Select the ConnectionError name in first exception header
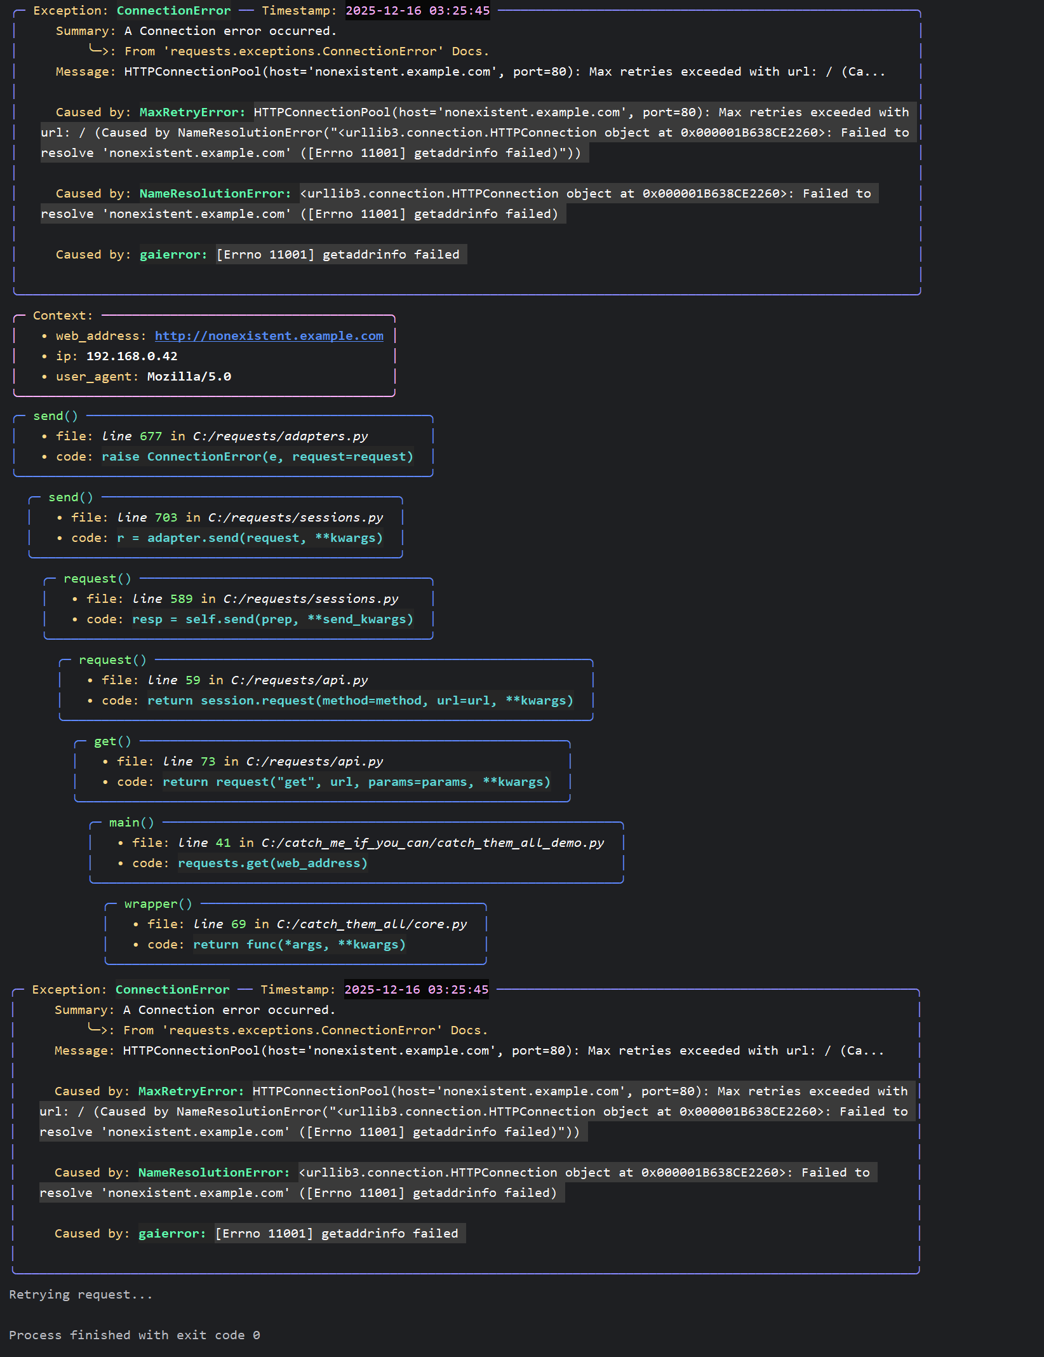The image size is (1044, 1357). pos(174,11)
